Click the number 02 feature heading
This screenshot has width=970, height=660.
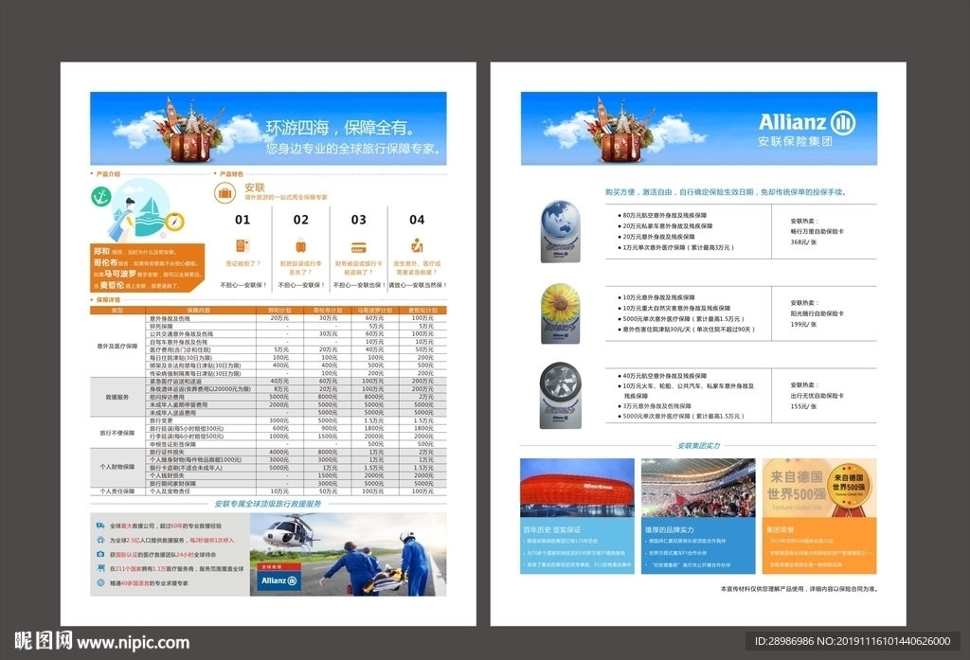click(300, 220)
